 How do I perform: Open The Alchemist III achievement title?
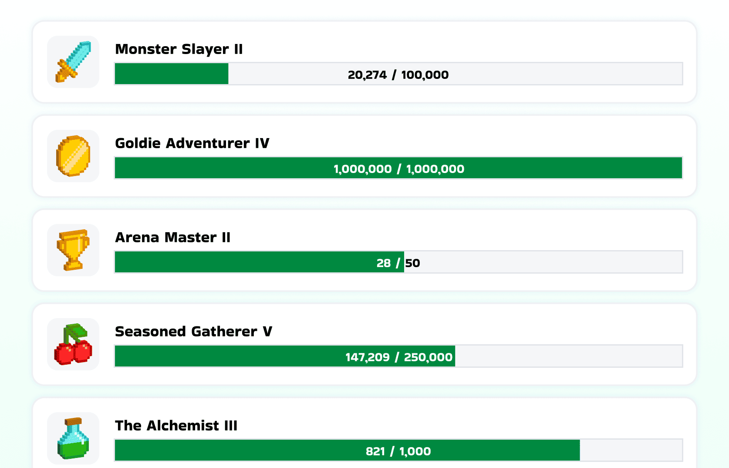(175, 426)
